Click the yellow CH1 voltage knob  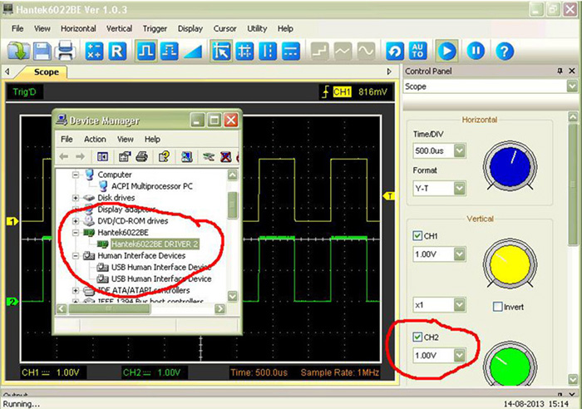coord(510,264)
